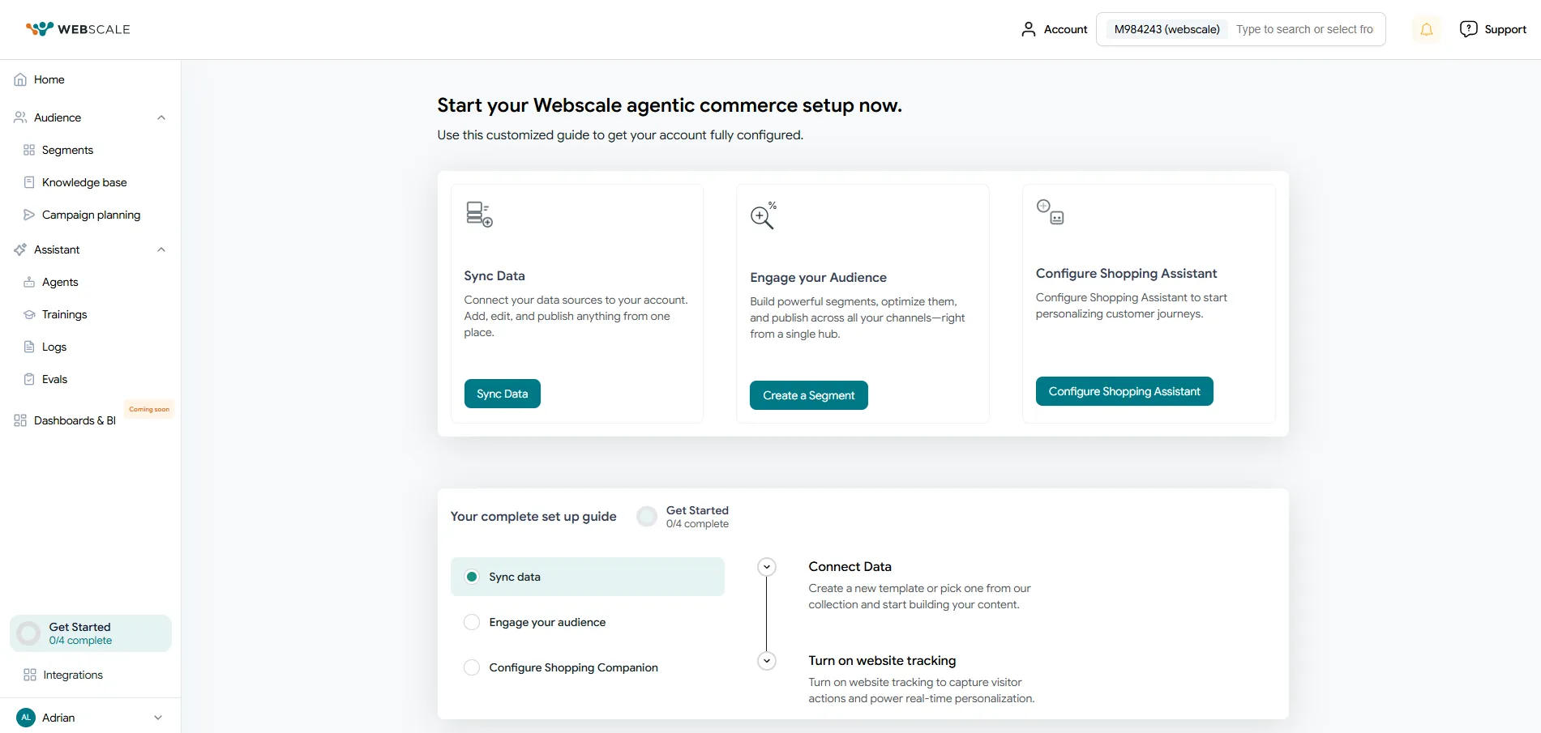Select the Engage your audience radio option
The width and height of the screenshot is (1541, 733).
(x=472, y=622)
